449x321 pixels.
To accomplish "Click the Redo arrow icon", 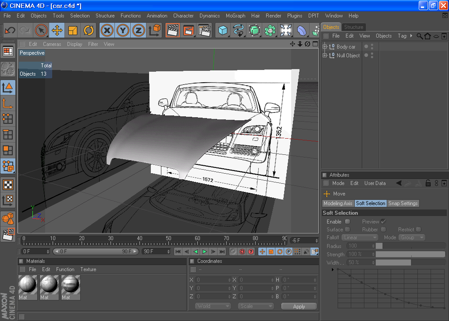I will pyautogui.click(x=25, y=30).
